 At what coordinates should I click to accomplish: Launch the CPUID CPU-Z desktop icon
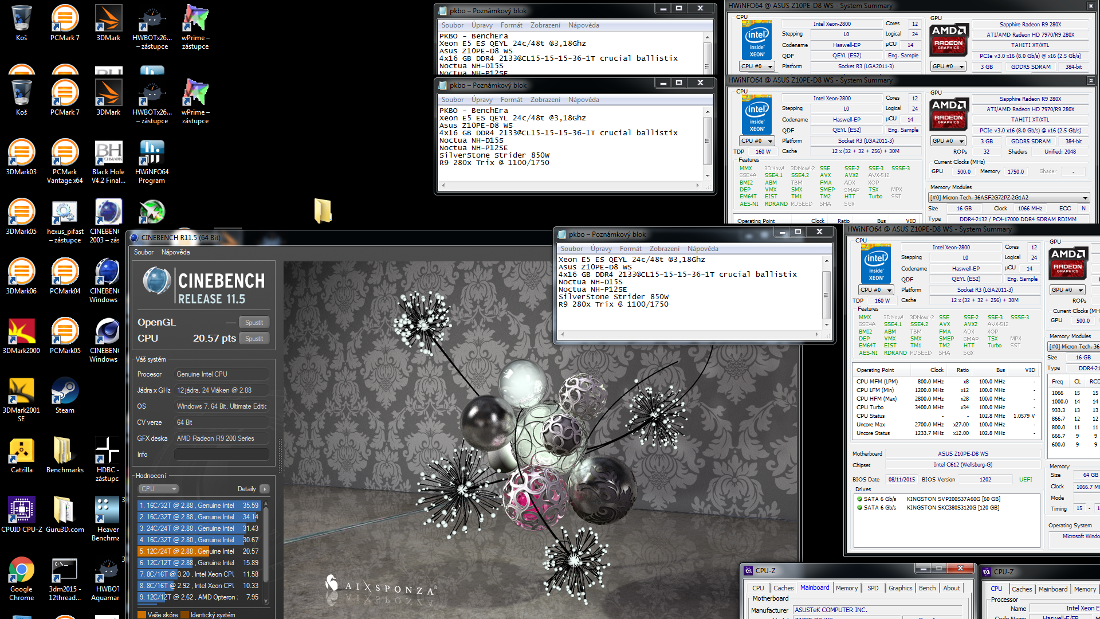pos(21,515)
